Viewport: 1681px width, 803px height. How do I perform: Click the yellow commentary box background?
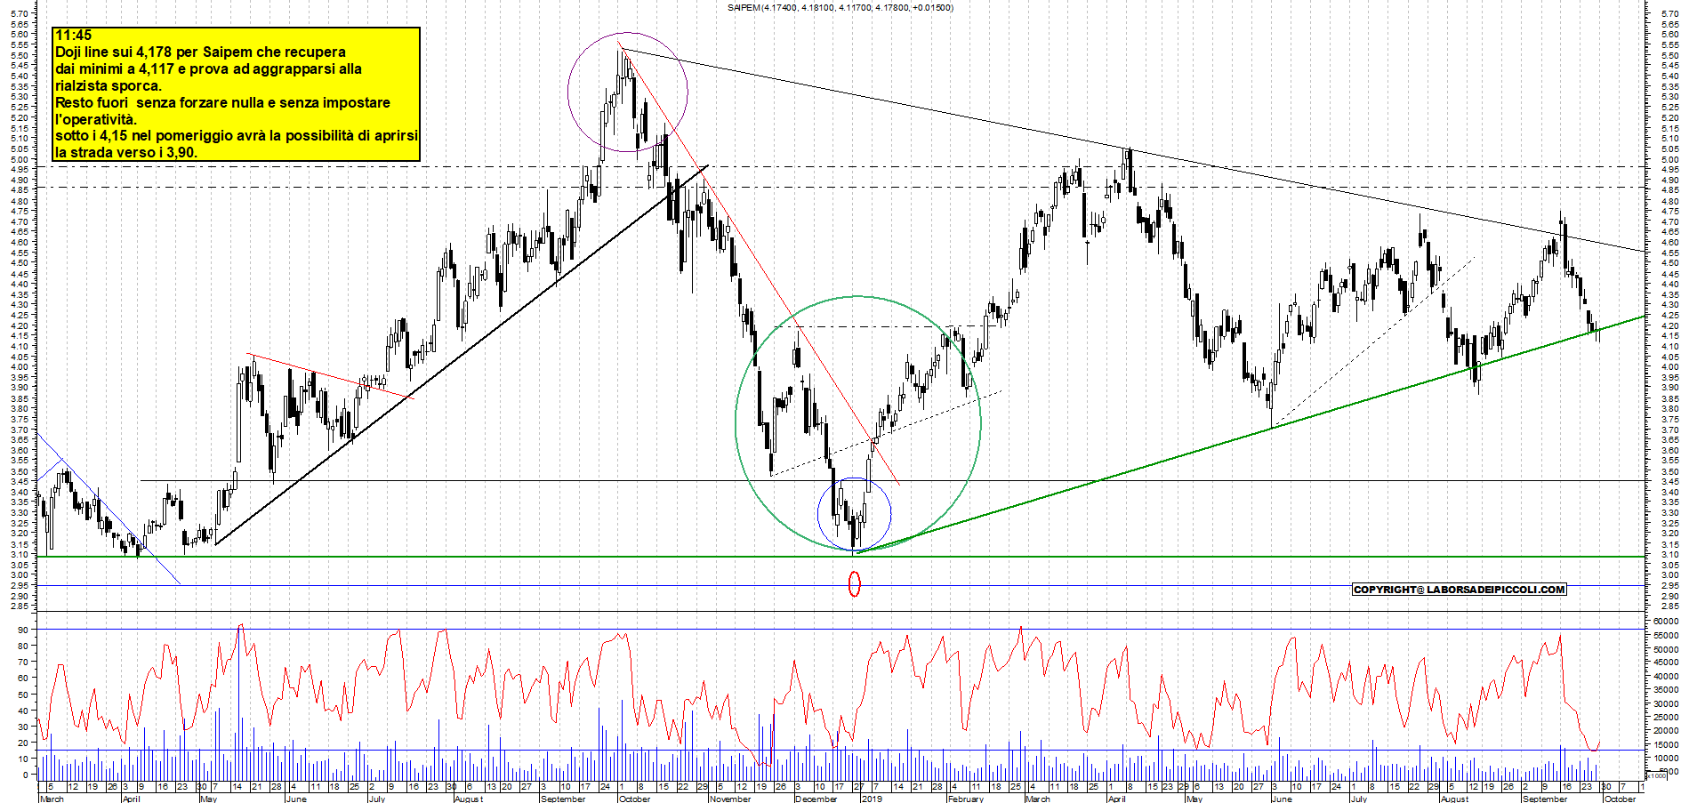[236, 94]
